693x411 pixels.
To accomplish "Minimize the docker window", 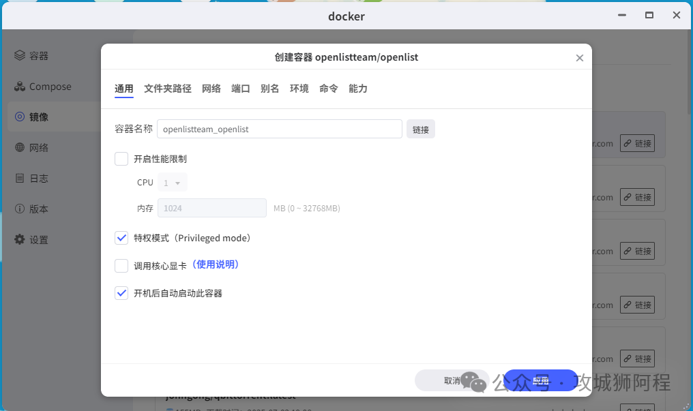I will tap(622, 15).
